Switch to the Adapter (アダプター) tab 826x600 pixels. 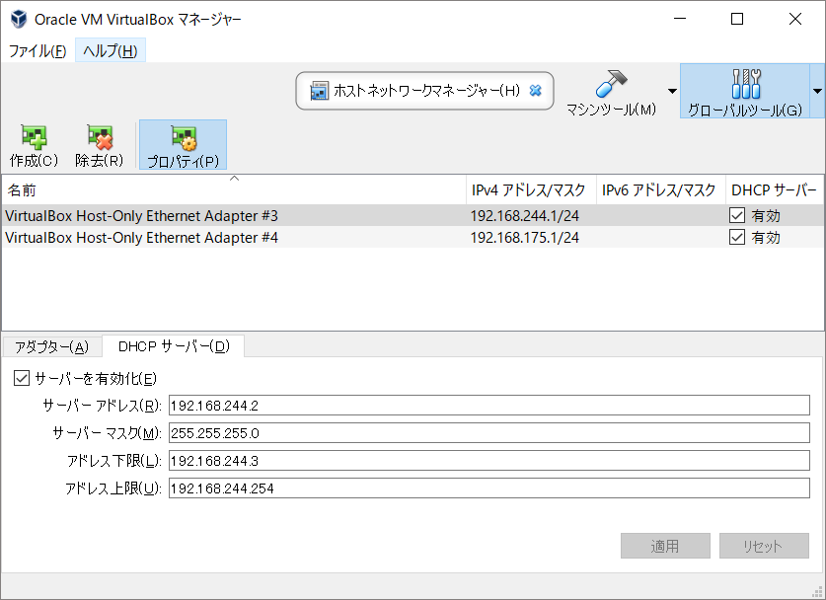[x=51, y=347]
